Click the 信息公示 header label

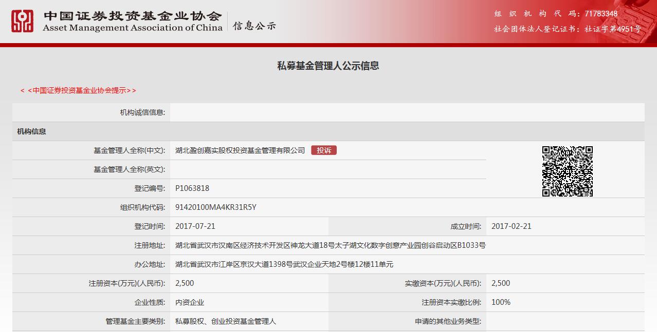[x=254, y=26]
